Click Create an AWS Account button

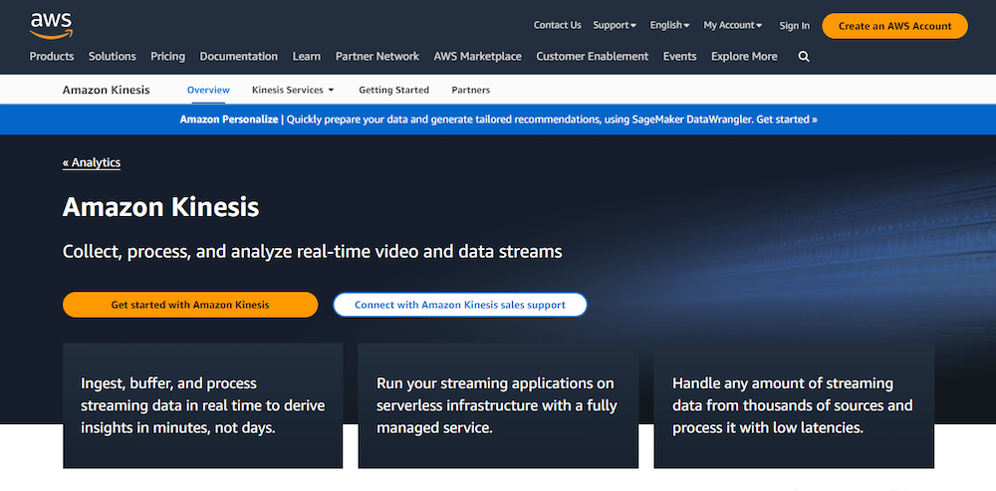894,26
